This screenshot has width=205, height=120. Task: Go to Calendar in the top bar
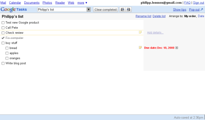click(15, 3)
